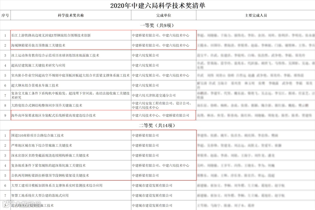Select cell 室内狭小作业空间超高空不规则中庭顶板封板 row
This screenshot has width=315, height=210.
(x=70, y=75)
